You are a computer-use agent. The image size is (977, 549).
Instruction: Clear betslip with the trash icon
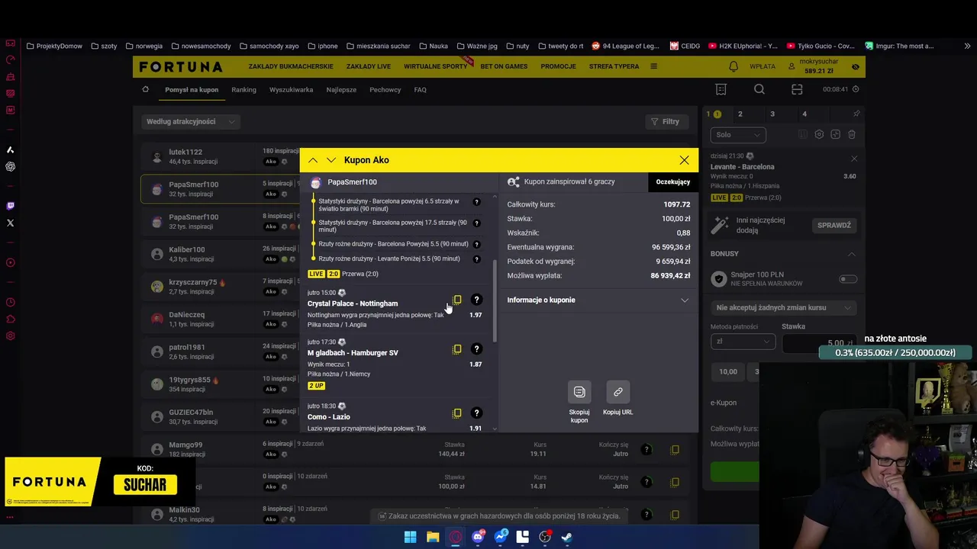[852, 134]
